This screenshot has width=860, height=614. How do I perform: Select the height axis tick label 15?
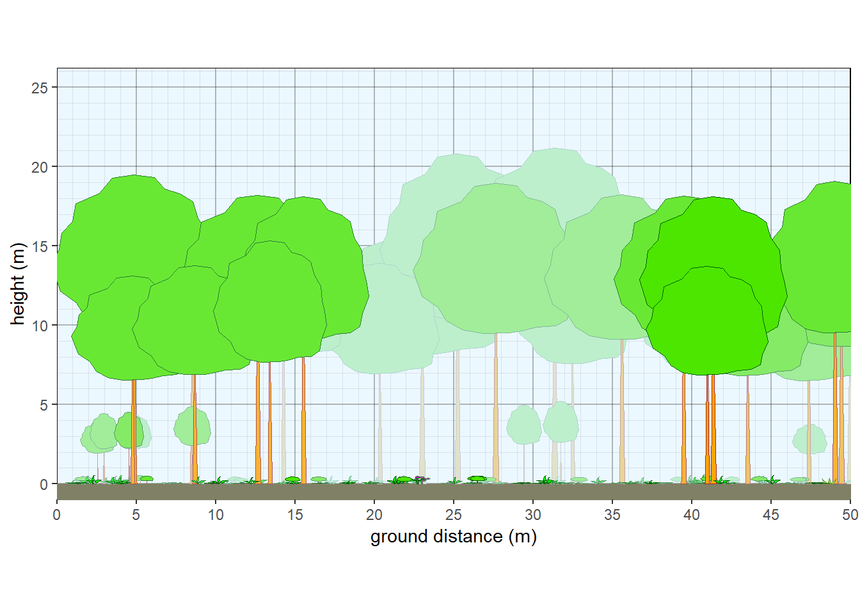pos(40,246)
